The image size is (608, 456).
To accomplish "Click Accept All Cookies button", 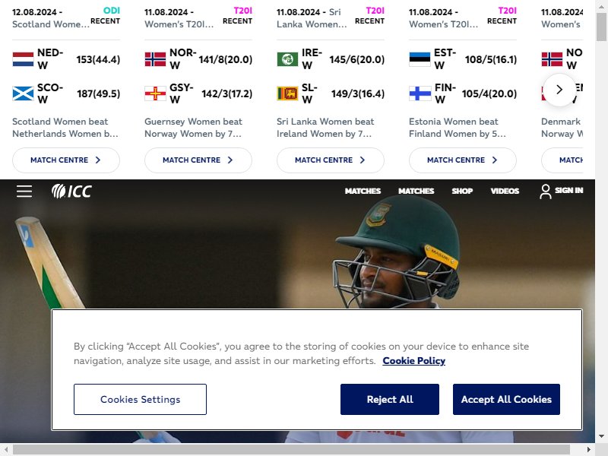I will pos(506,400).
